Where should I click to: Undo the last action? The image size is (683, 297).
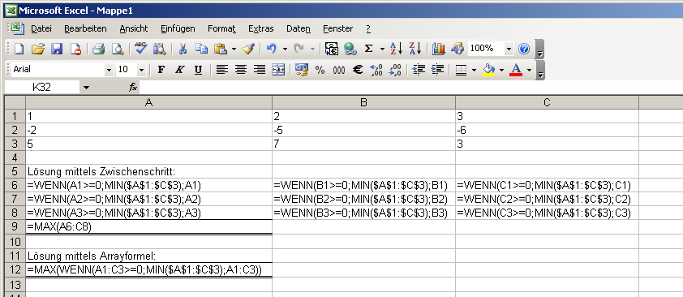[272, 49]
